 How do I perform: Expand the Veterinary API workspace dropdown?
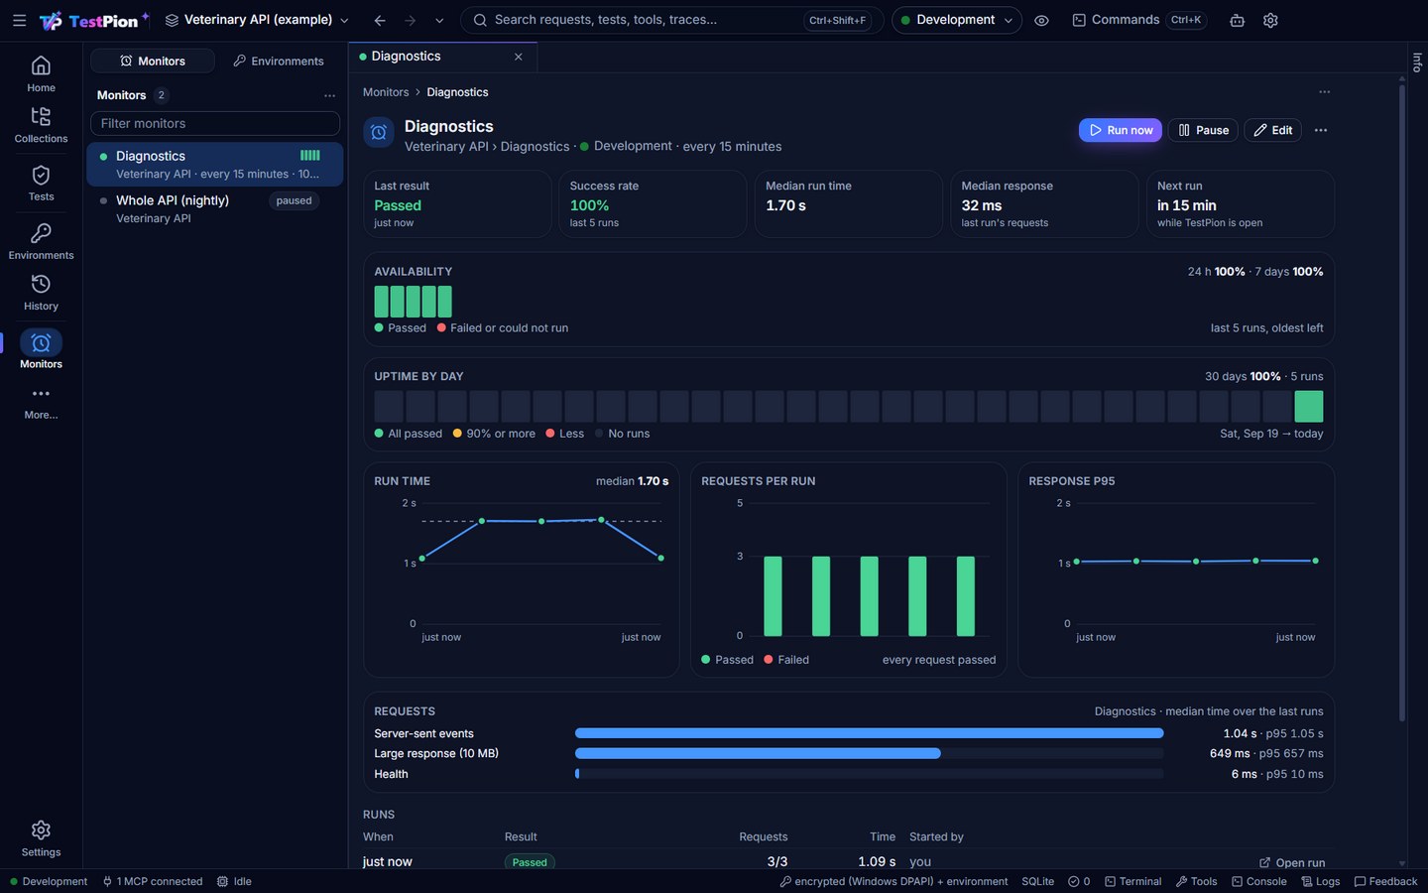click(257, 20)
